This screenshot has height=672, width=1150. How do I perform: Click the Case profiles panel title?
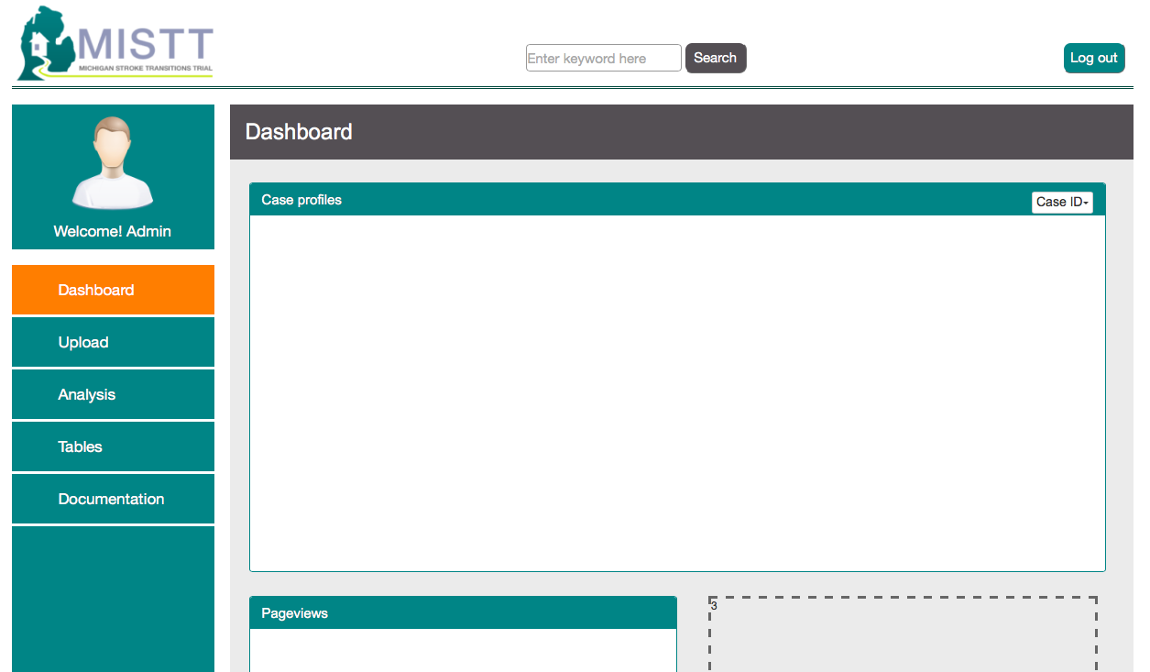click(x=301, y=200)
